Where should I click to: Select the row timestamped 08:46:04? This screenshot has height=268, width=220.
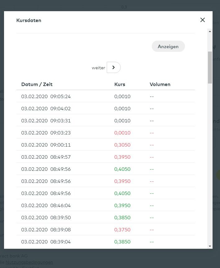46,206
